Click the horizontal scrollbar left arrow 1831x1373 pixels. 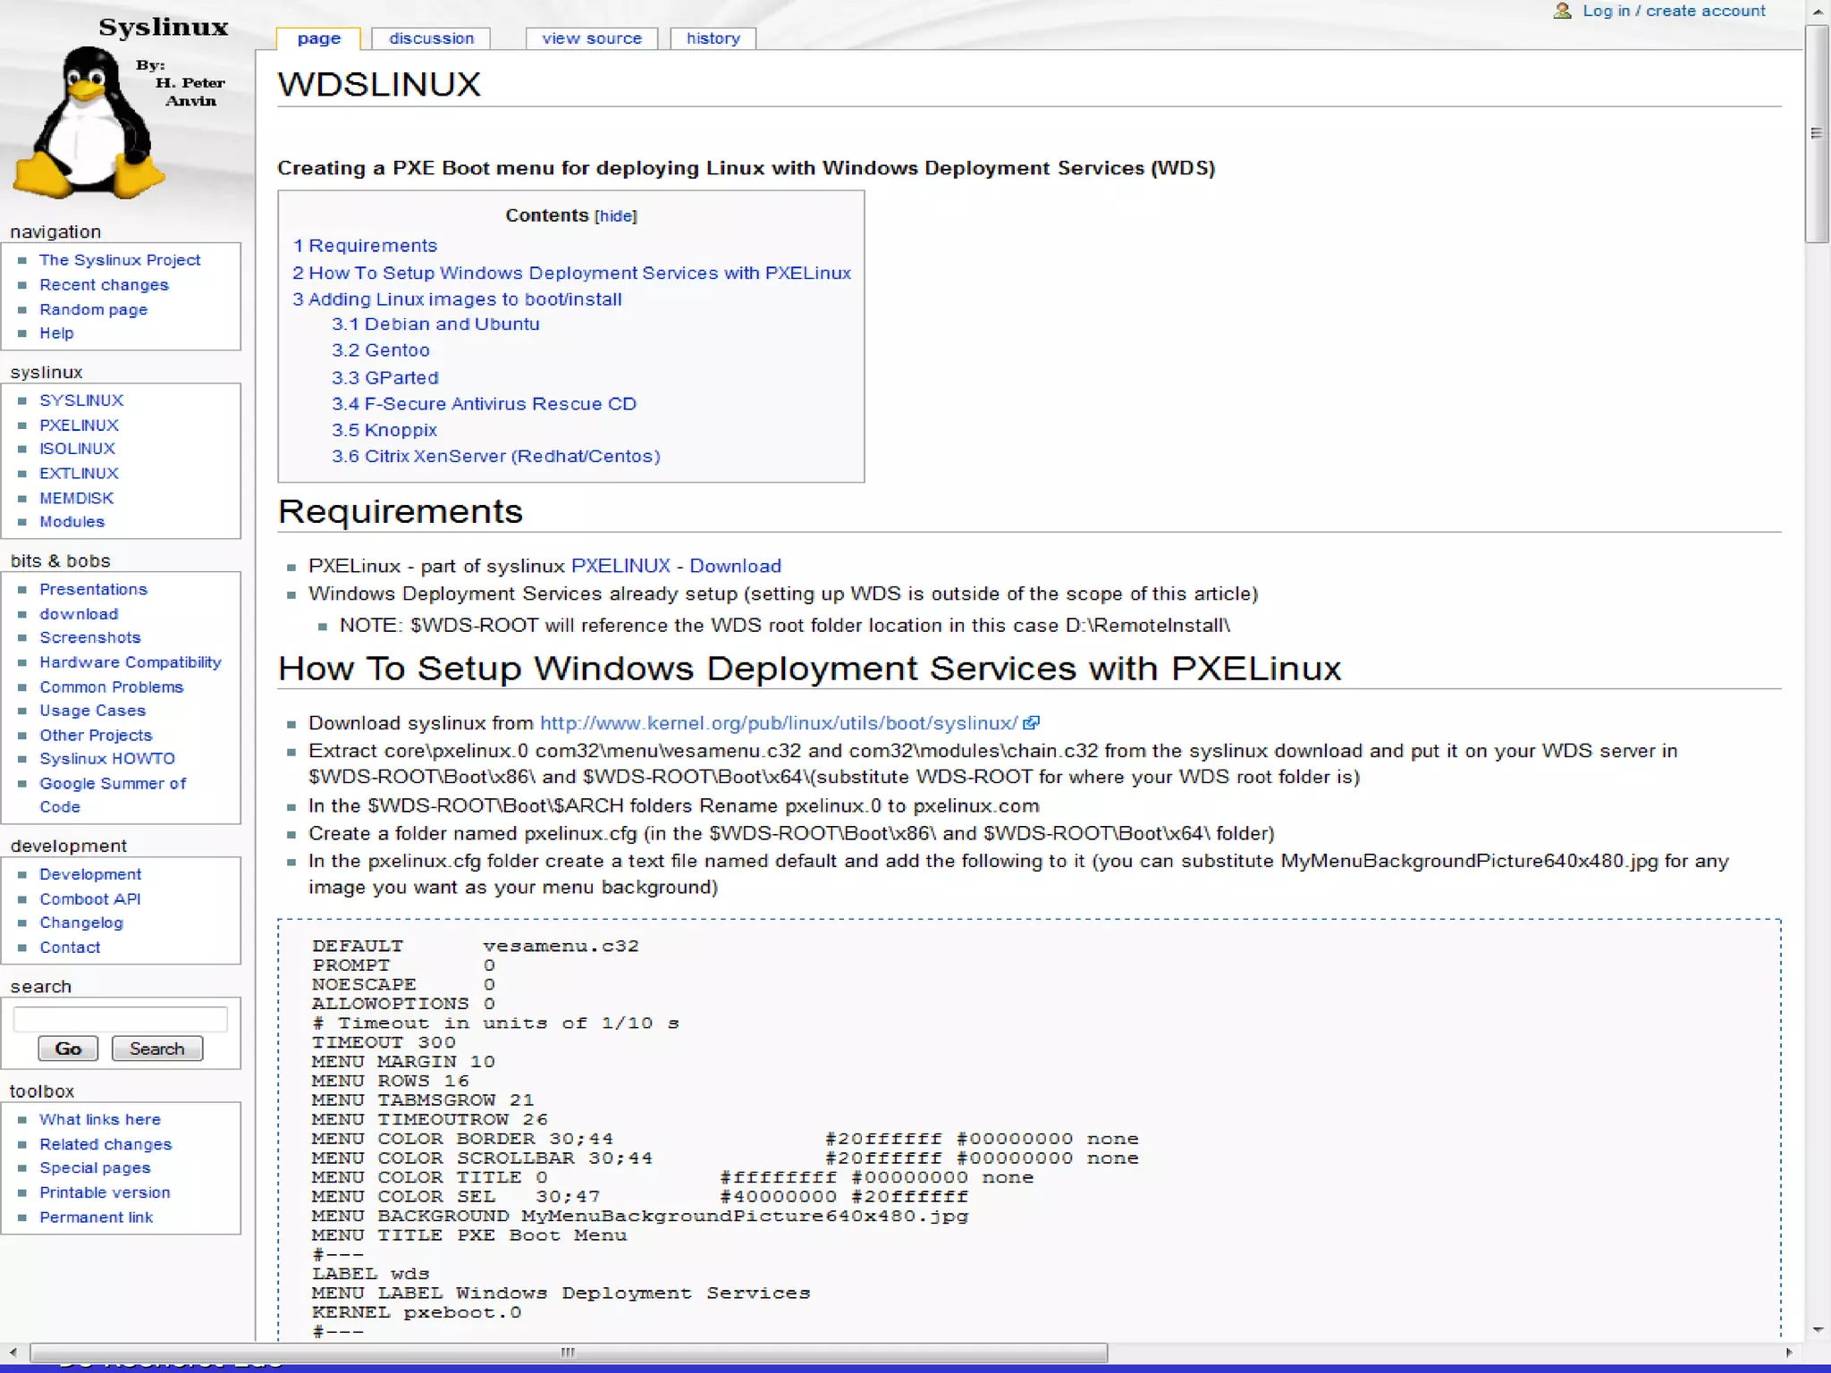coord(13,1352)
